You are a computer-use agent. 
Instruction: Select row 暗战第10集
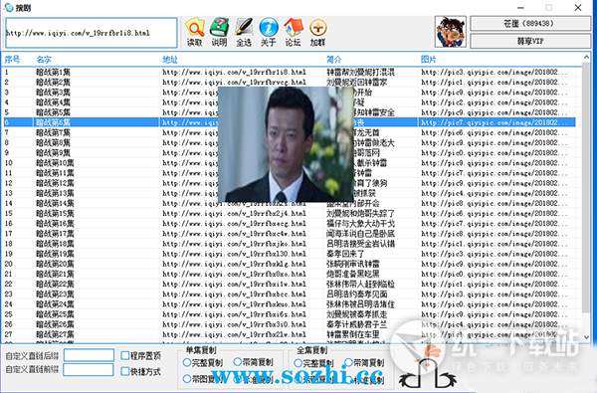click(x=290, y=163)
